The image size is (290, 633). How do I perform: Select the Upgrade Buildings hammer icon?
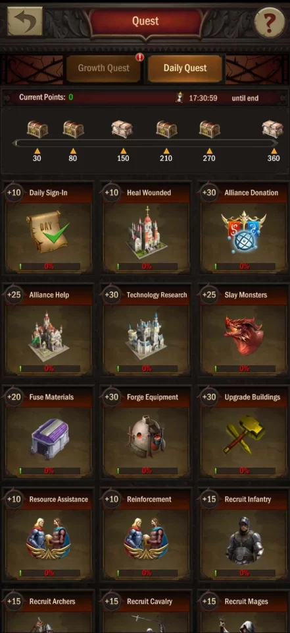[x=244, y=438]
